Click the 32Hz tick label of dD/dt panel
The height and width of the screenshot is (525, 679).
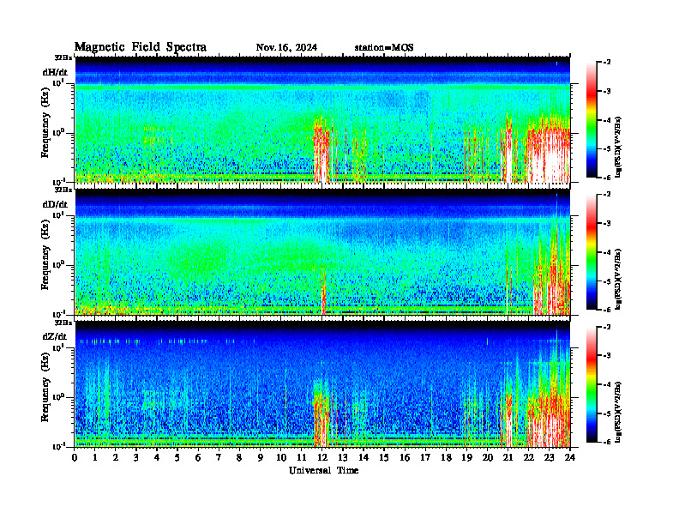[63, 190]
